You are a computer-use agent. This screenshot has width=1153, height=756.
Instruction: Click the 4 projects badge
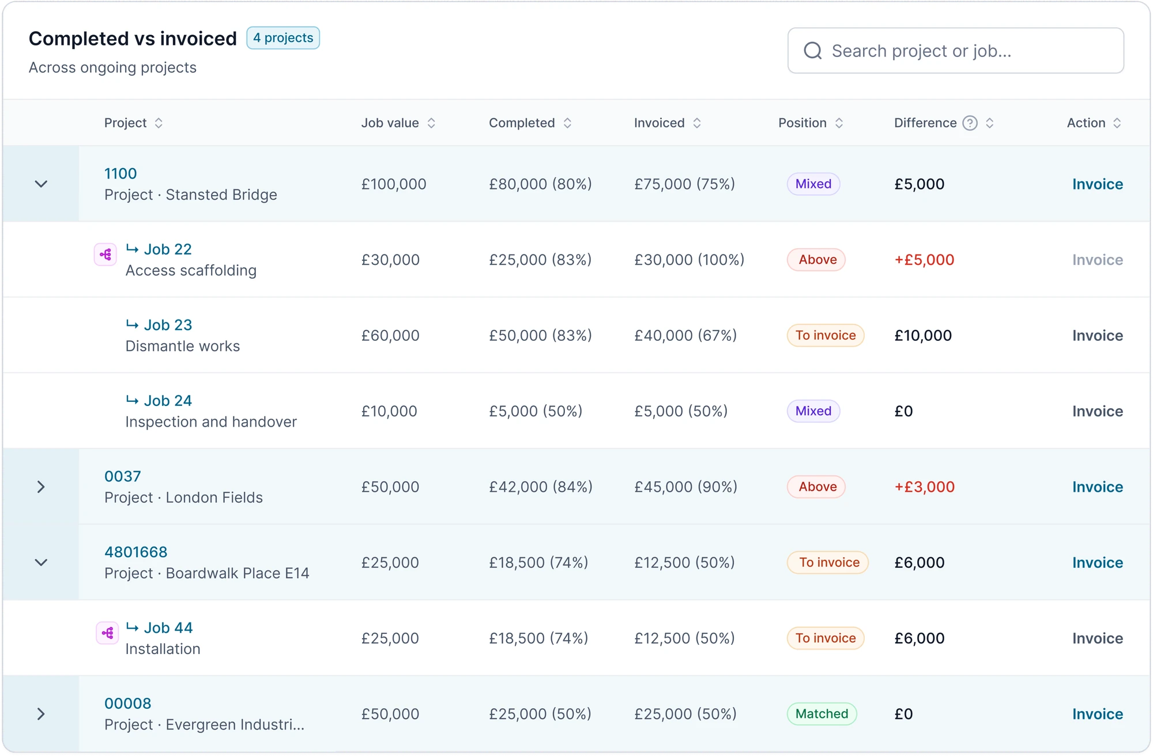click(283, 38)
